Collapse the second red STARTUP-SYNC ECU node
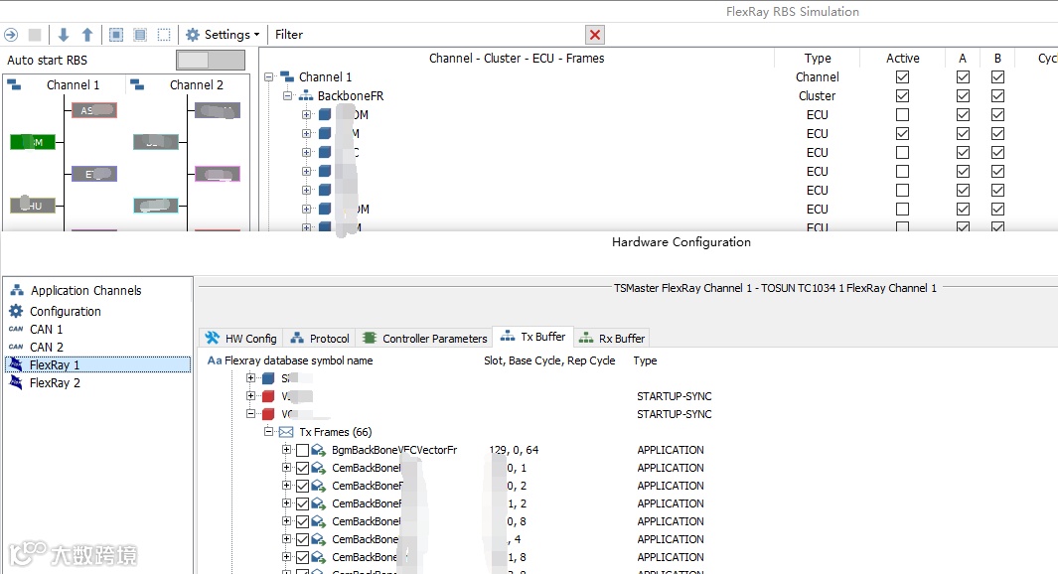This screenshot has width=1058, height=574. [x=251, y=413]
